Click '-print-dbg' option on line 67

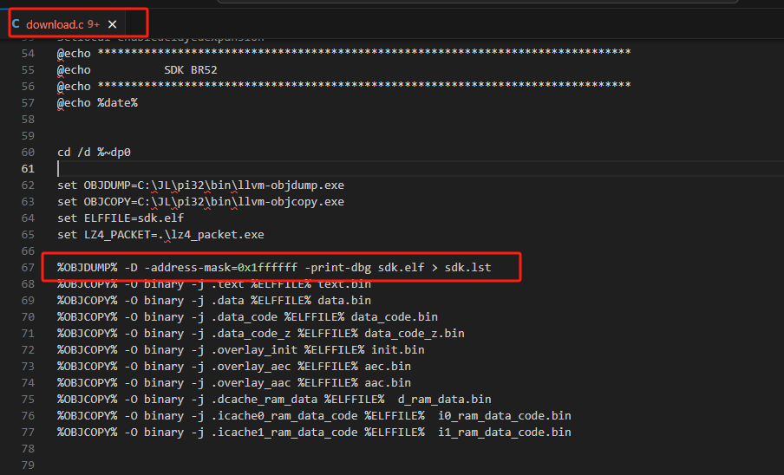(x=337, y=268)
